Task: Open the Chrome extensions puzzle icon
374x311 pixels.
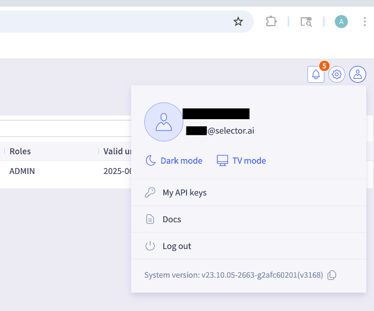Action: [x=272, y=21]
